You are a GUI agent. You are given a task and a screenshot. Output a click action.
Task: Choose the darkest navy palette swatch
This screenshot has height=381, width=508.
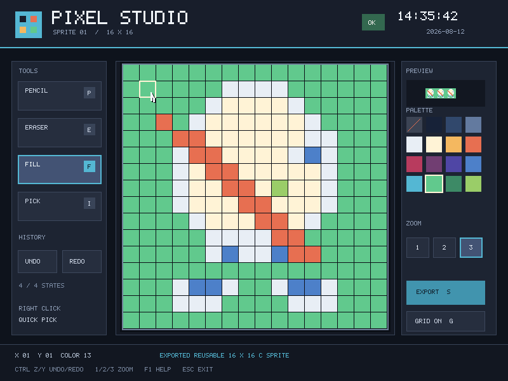coord(434,124)
